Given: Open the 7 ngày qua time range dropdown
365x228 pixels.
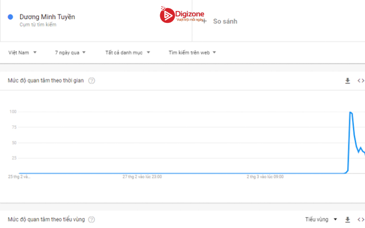Looking at the screenshot, I should 70,52.
